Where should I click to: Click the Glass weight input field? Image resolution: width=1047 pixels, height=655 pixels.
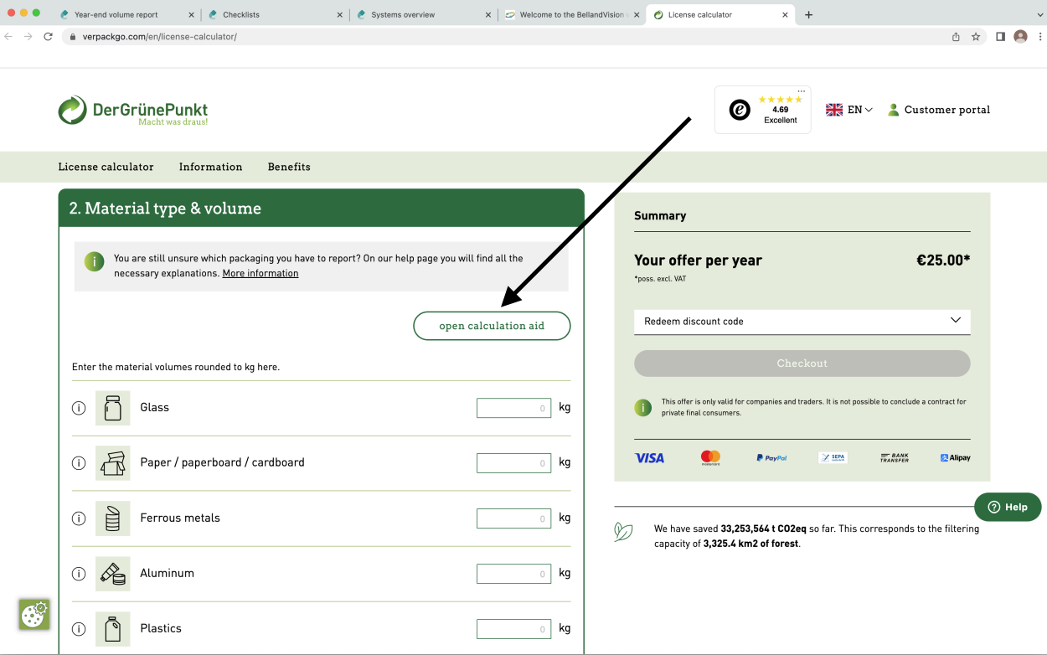click(513, 408)
